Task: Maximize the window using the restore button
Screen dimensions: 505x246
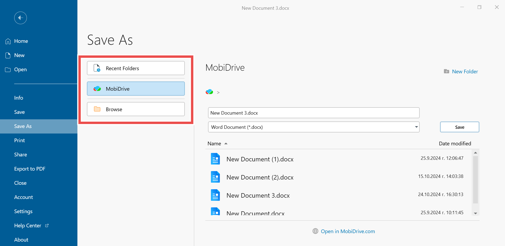Action: 479,7
